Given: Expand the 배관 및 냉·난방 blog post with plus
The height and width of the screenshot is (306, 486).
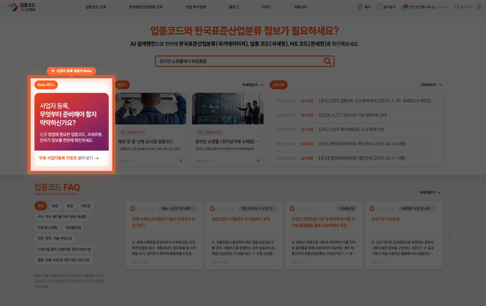Looking at the screenshot, I should tap(181, 160).
